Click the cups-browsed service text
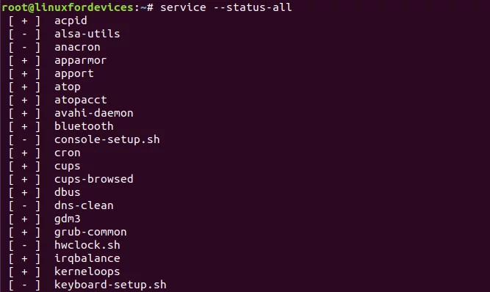 pyautogui.click(x=94, y=179)
